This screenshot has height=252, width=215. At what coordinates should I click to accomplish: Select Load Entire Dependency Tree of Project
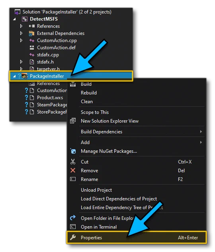pyautogui.click(x=137, y=207)
